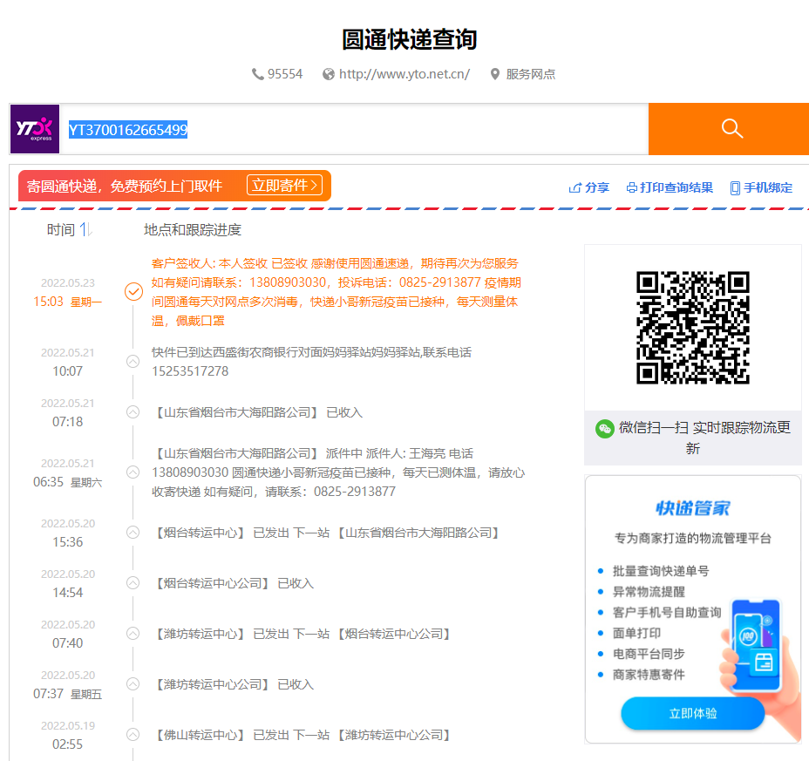Open the http://www.yto.net.cn/ link
The width and height of the screenshot is (809, 761).
tap(404, 74)
